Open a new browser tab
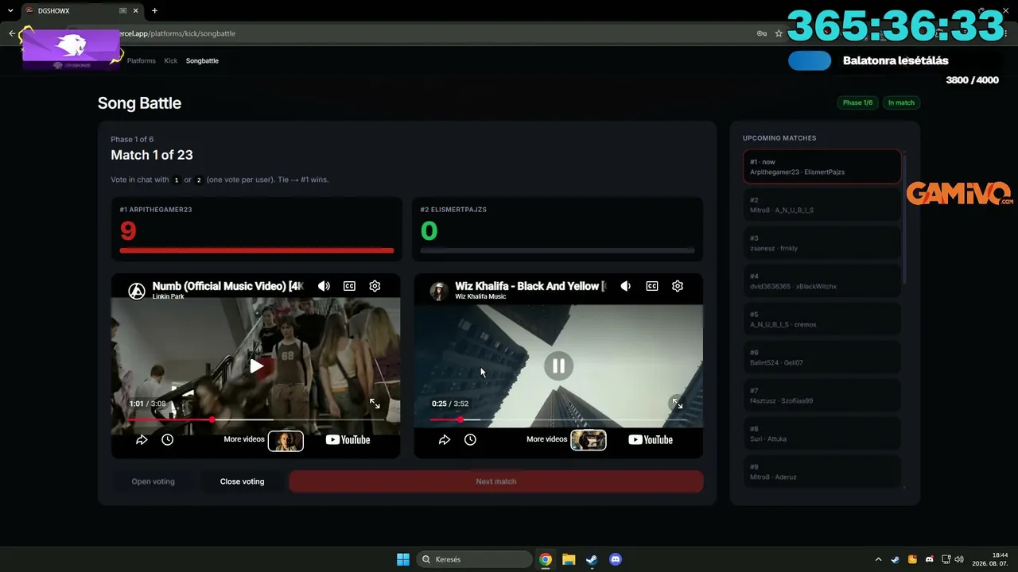Screen dimensions: 1018x572 click(x=154, y=10)
